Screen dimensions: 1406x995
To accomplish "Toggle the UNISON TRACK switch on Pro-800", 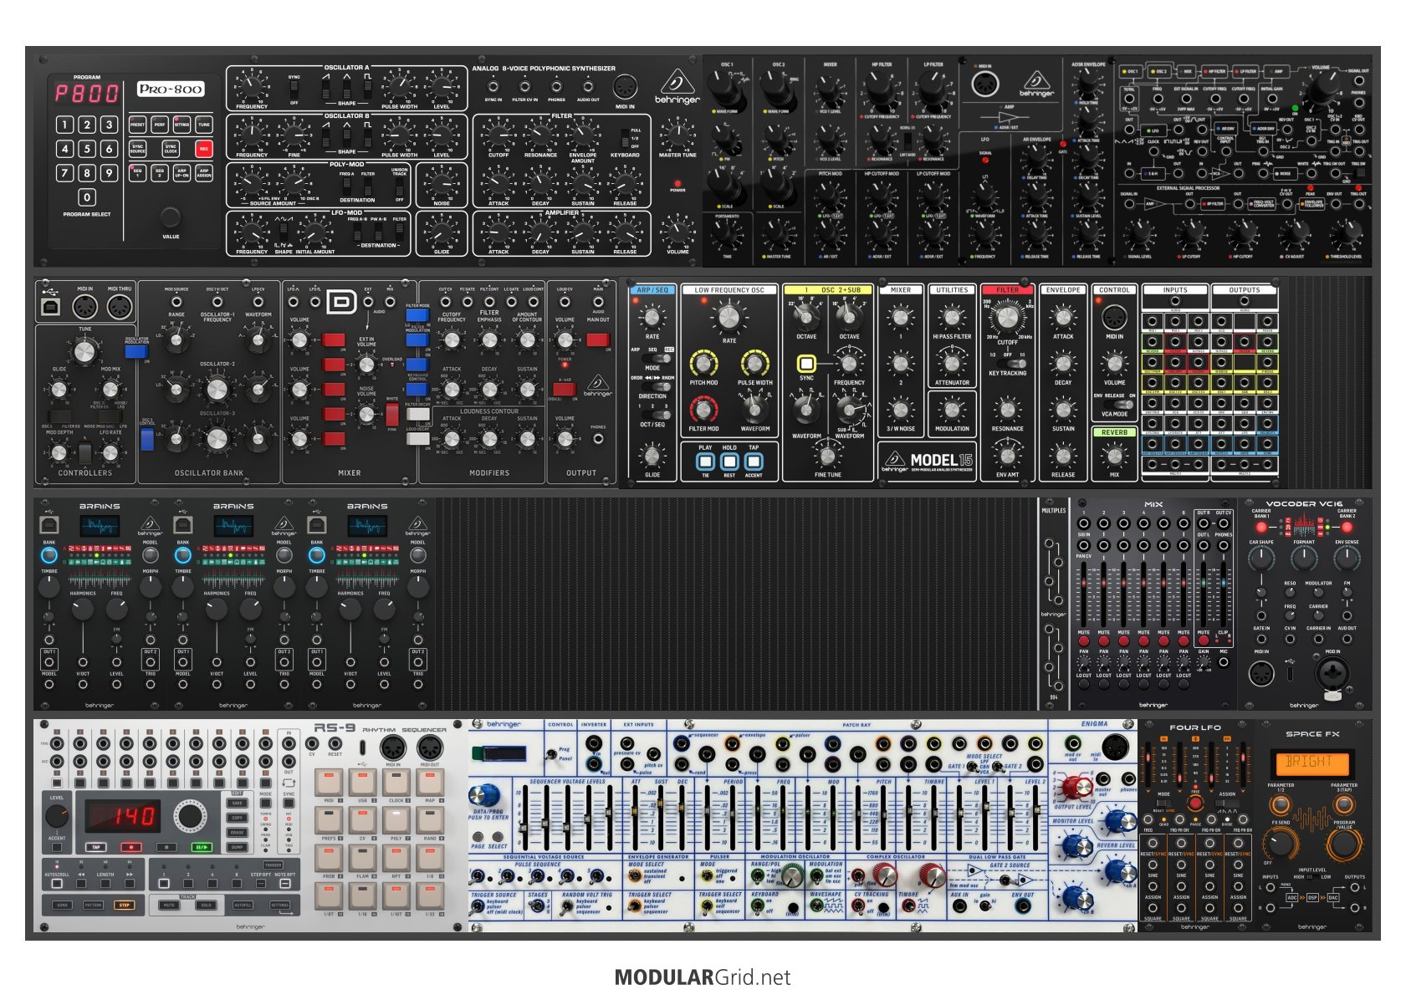I will [x=400, y=186].
